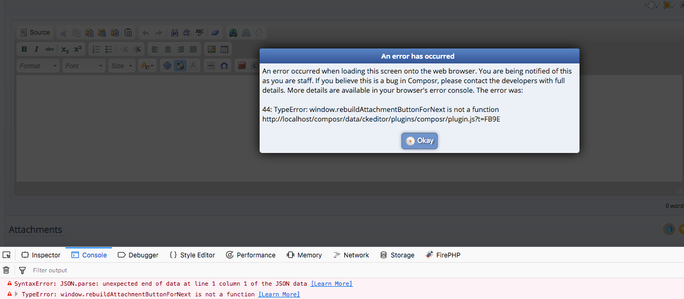This screenshot has width=684, height=299.
Task: Insert special character omega icon
Action: (224, 66)
